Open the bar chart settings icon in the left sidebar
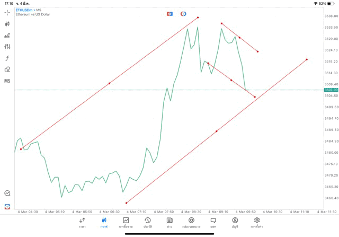 coord(7,36)
